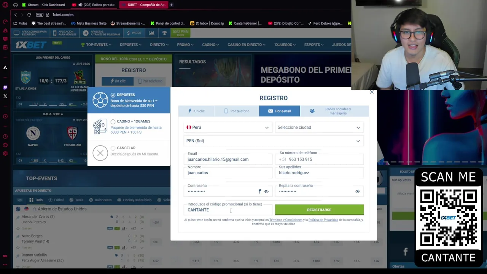Click the trophy icon in top bar
This screenshot has width=487, height=274.
point(164,33)
